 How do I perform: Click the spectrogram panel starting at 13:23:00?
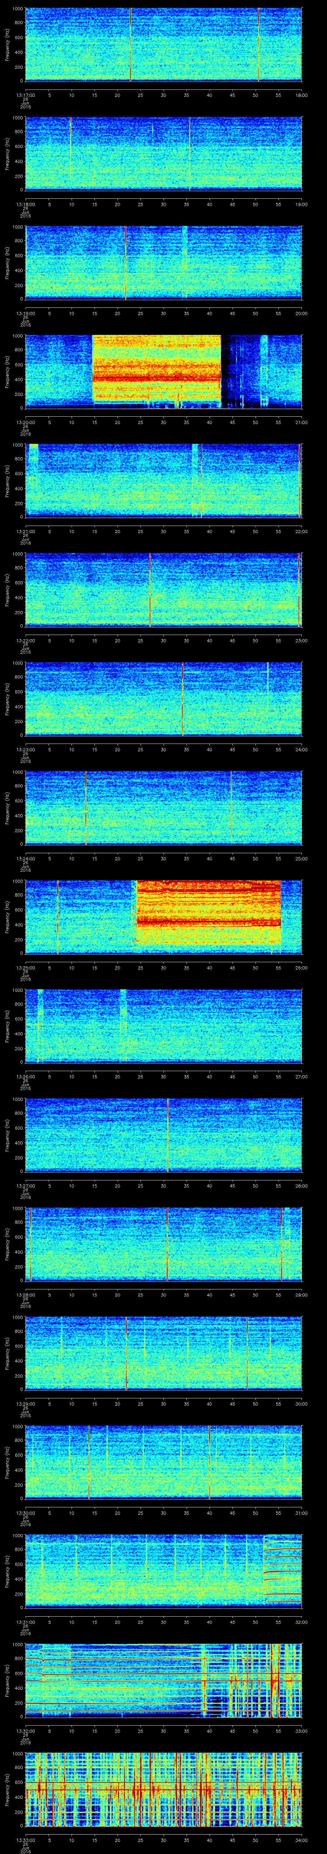coord(163,699)
